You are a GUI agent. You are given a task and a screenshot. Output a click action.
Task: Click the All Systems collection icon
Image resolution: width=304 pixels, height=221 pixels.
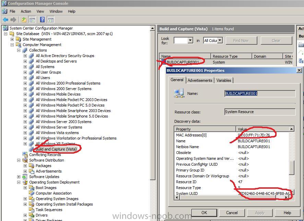[x=32, y=67]
